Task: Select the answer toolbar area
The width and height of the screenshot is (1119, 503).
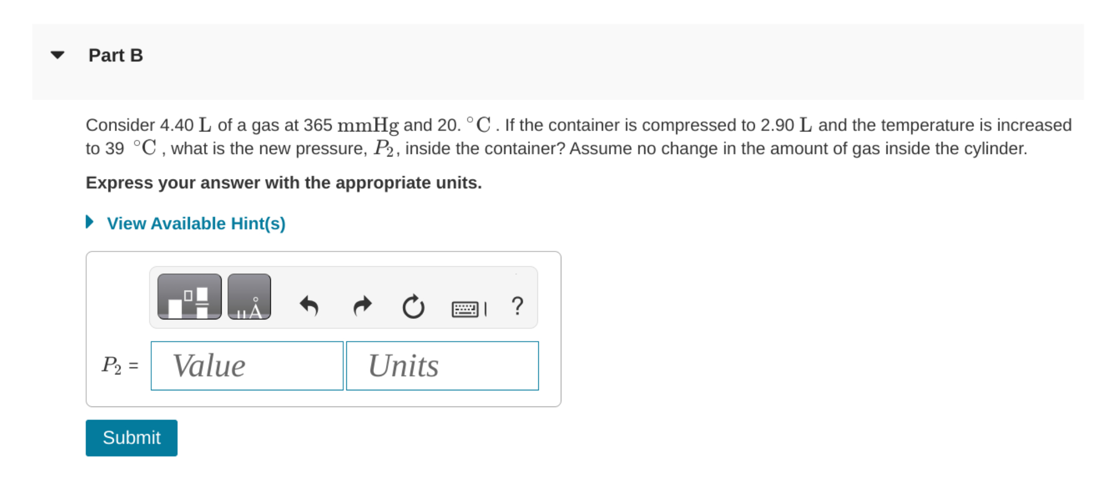Action: point(343,296)
